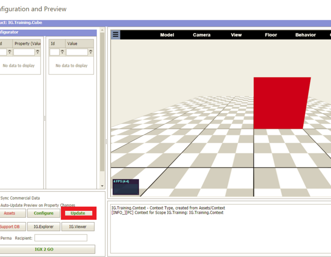This screenshot has width=331, height=257.
Task: Click the IGX 2 GO button
Action: 47,249
